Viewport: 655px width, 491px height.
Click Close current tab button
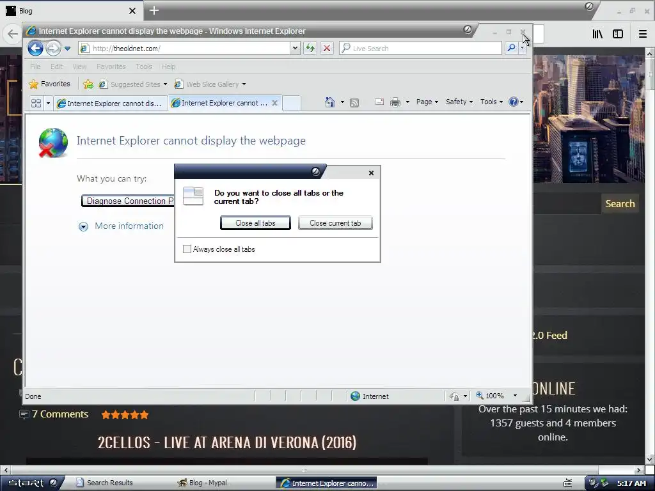tap(335, 223)
